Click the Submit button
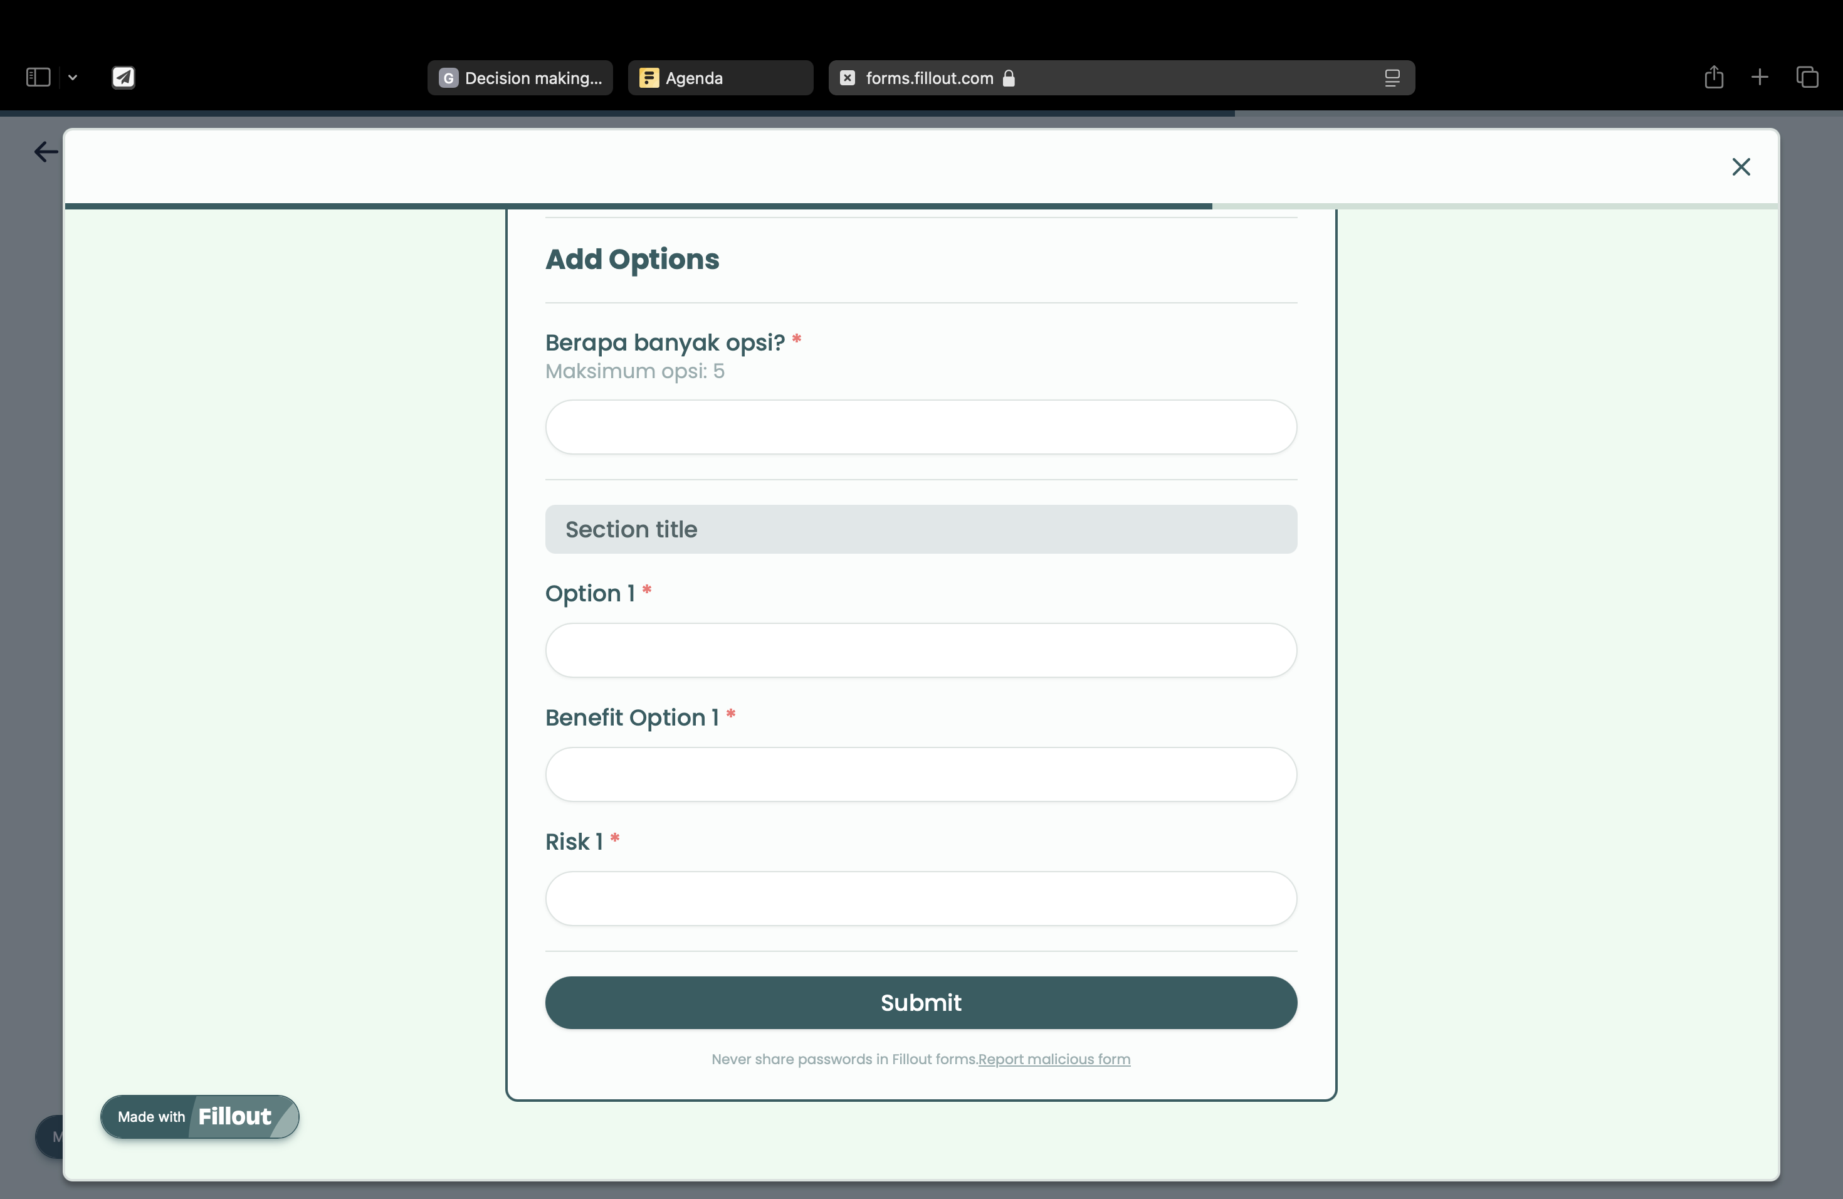 [921, 1002]
